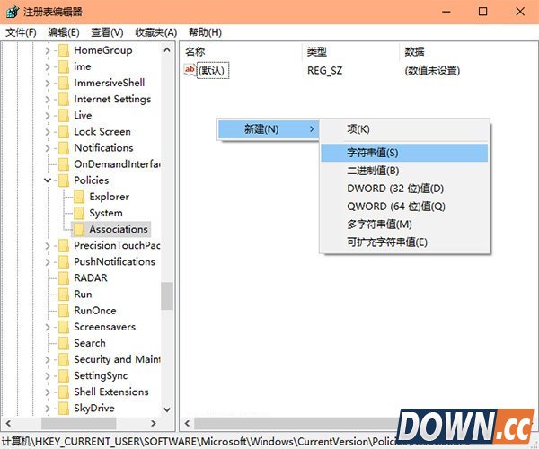Click the SkyDrive folder icon
The image size is (539, 449).
coord(64,409)
